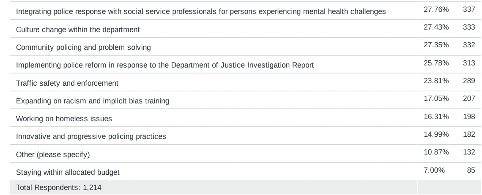Click 'Expanding on racism and implicit bias training'

coord(93,101)
